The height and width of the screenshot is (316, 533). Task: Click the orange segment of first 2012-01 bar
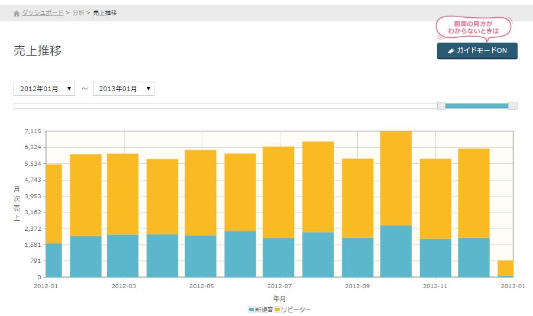pyautogui.click(x=54, y=204)
